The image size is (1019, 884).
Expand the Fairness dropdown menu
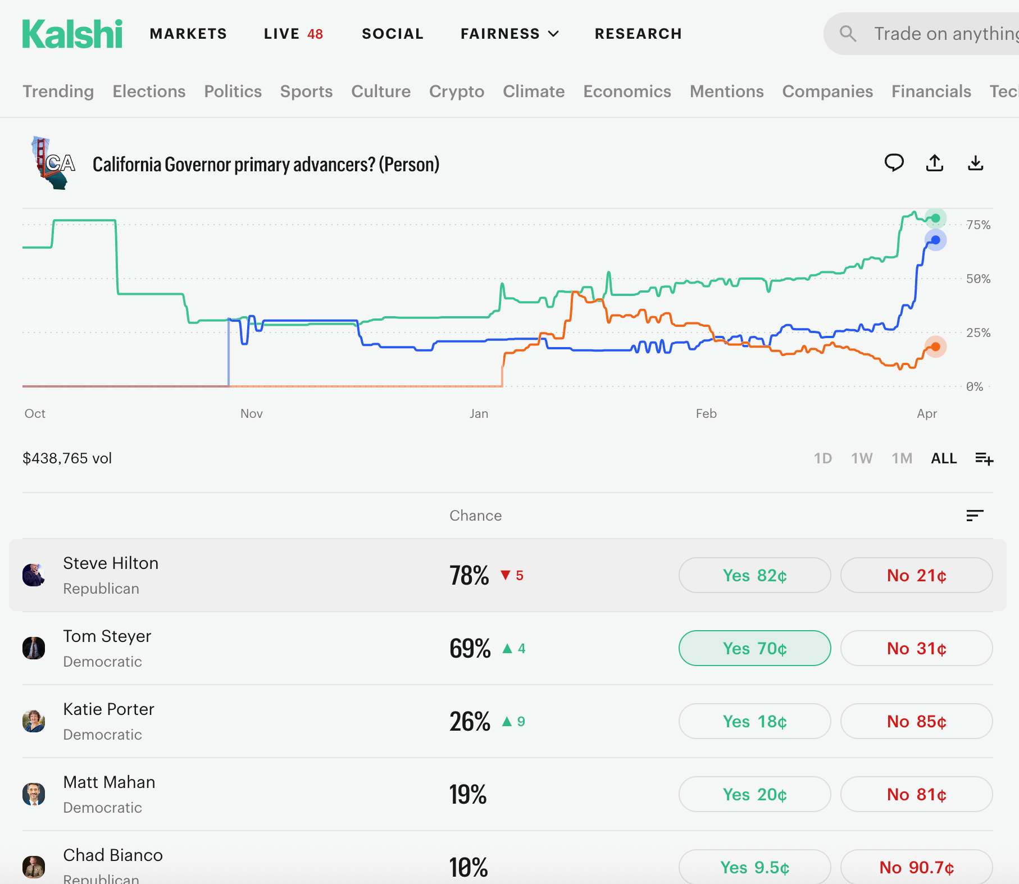[509, 34]
